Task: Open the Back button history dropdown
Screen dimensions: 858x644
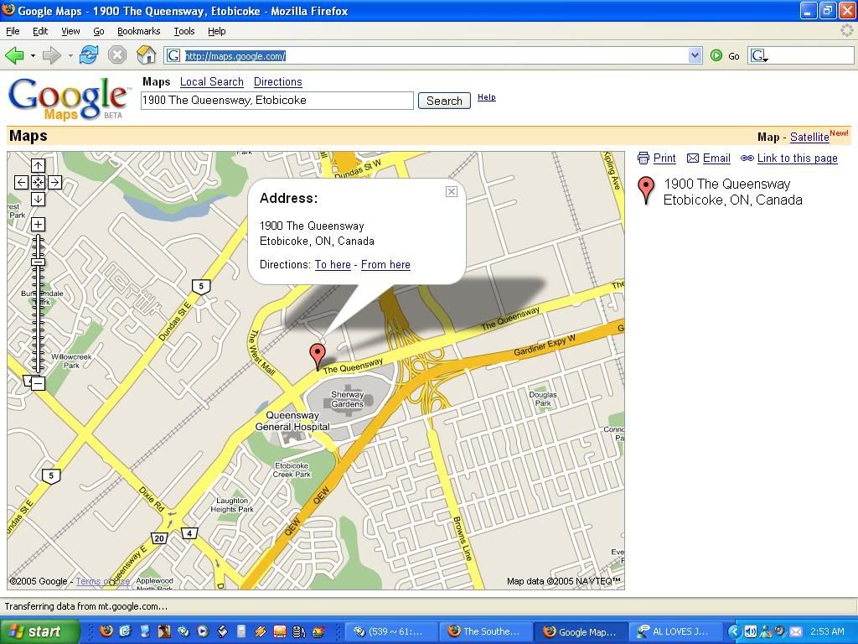Action: pyautogui.click(x=33, y=55)
